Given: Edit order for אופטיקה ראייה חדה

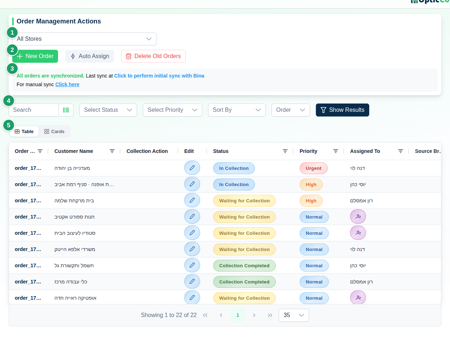Looking at the screenshot, I should click(x=192, y=298).
